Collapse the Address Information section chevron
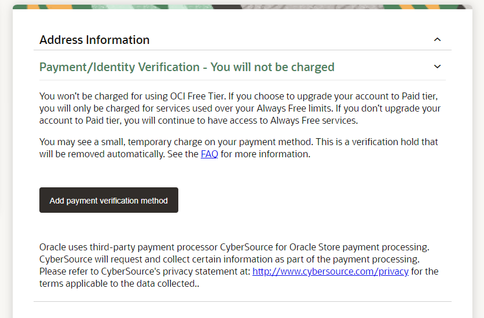Viewport: 484px width, 318px height. coord(437,40)
